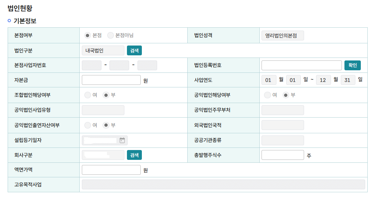Viewport: 375px width, 197px height.
Task: Click the 영리법인의본점 법인성격 field
Action: pos(283,35)
